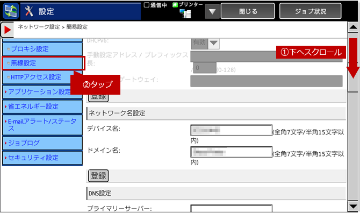Screen dimensions: 360x213
Task: Tap 登録 button under ネットワーク名設定
Action: tap(98, 176)
